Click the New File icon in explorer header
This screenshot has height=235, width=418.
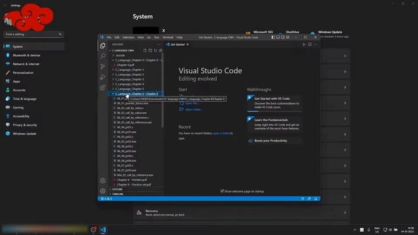coord(145,50)
